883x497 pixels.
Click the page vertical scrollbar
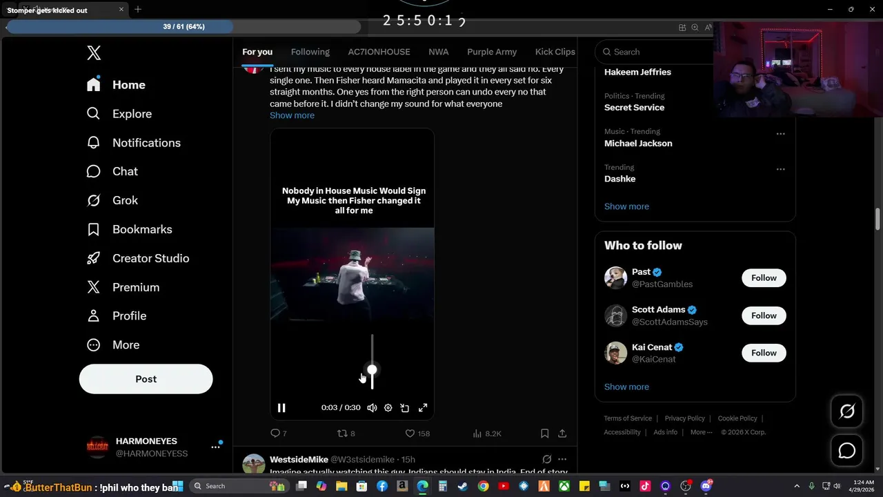pos(877,220)
